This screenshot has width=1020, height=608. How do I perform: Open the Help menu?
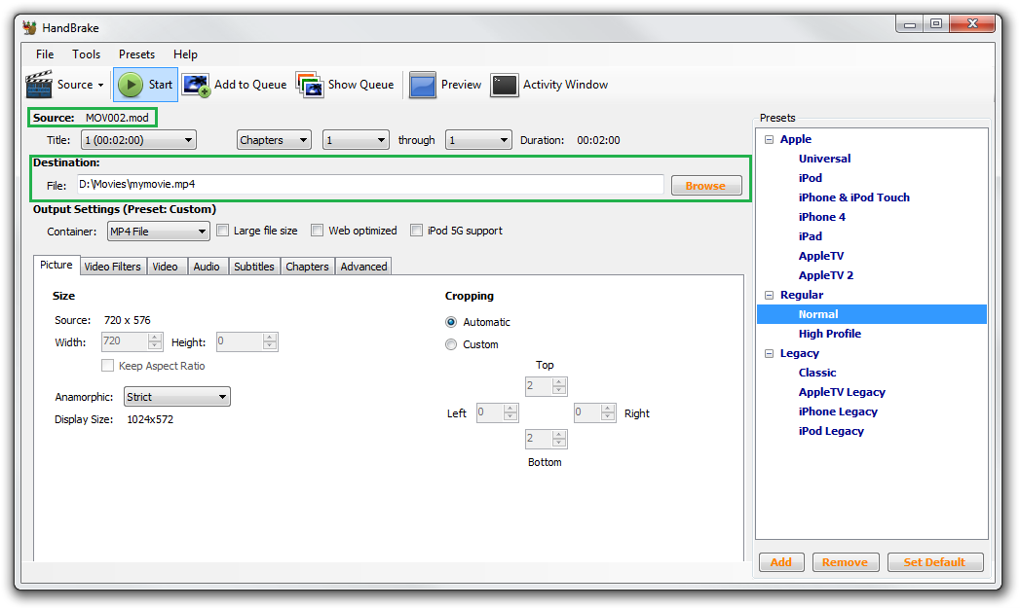[185, 54]
